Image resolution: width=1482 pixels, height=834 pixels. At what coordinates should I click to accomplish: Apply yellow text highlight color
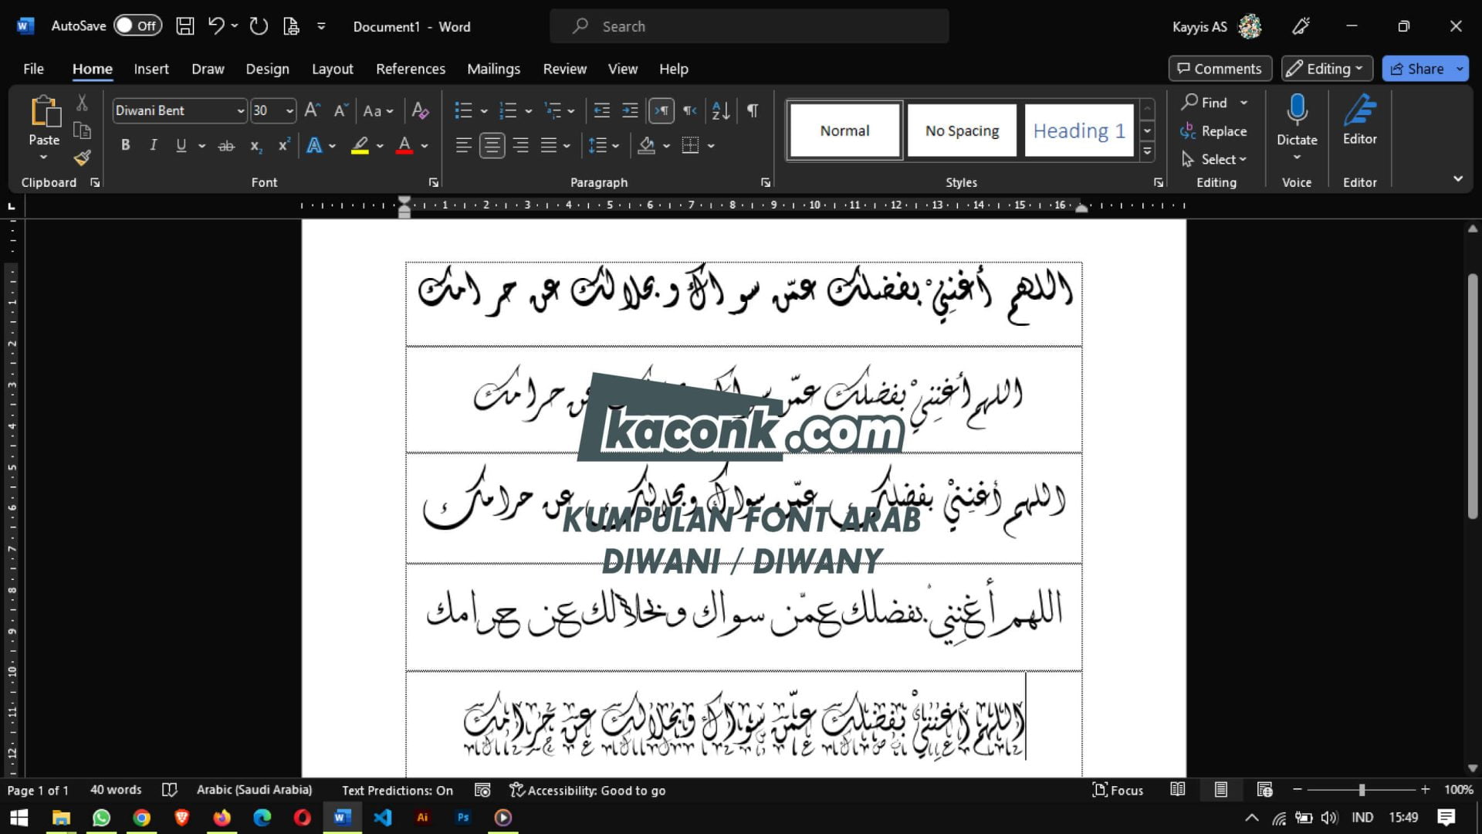[x=360, y=145]
